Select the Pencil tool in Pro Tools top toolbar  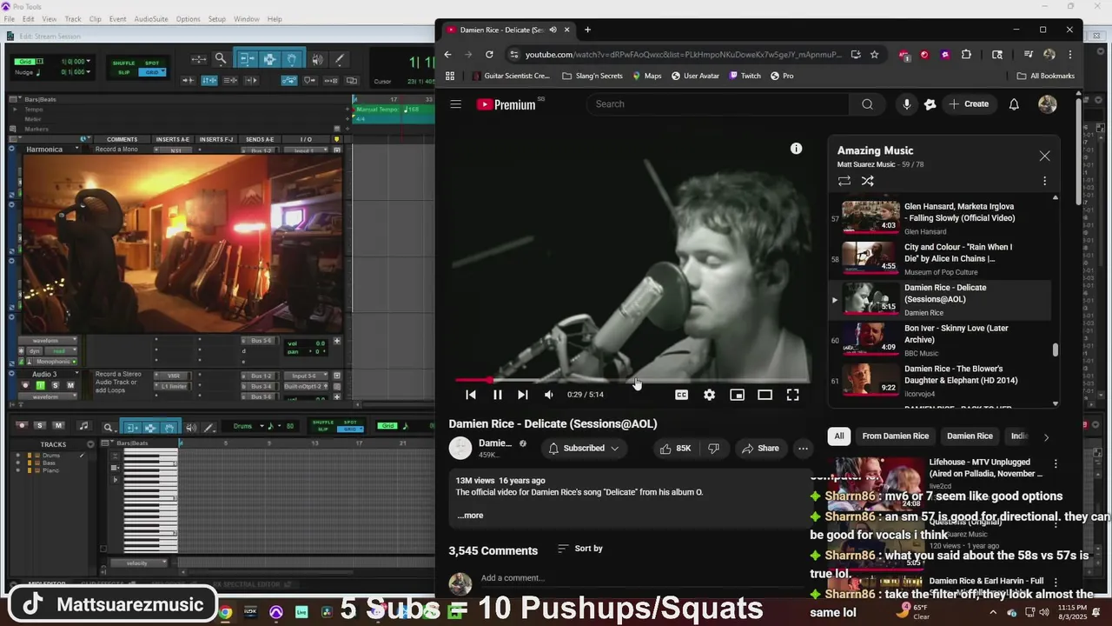340,59
